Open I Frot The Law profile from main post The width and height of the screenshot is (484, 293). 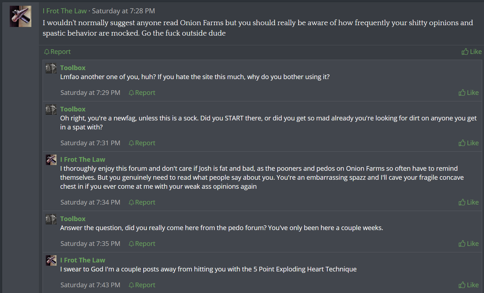pos(64,11)
